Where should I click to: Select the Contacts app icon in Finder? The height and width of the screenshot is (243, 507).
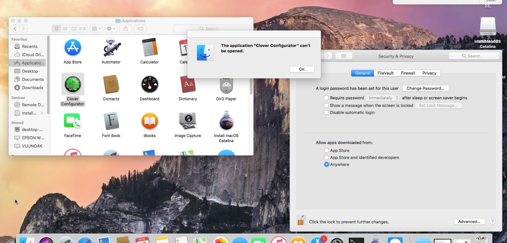(111, 84)
